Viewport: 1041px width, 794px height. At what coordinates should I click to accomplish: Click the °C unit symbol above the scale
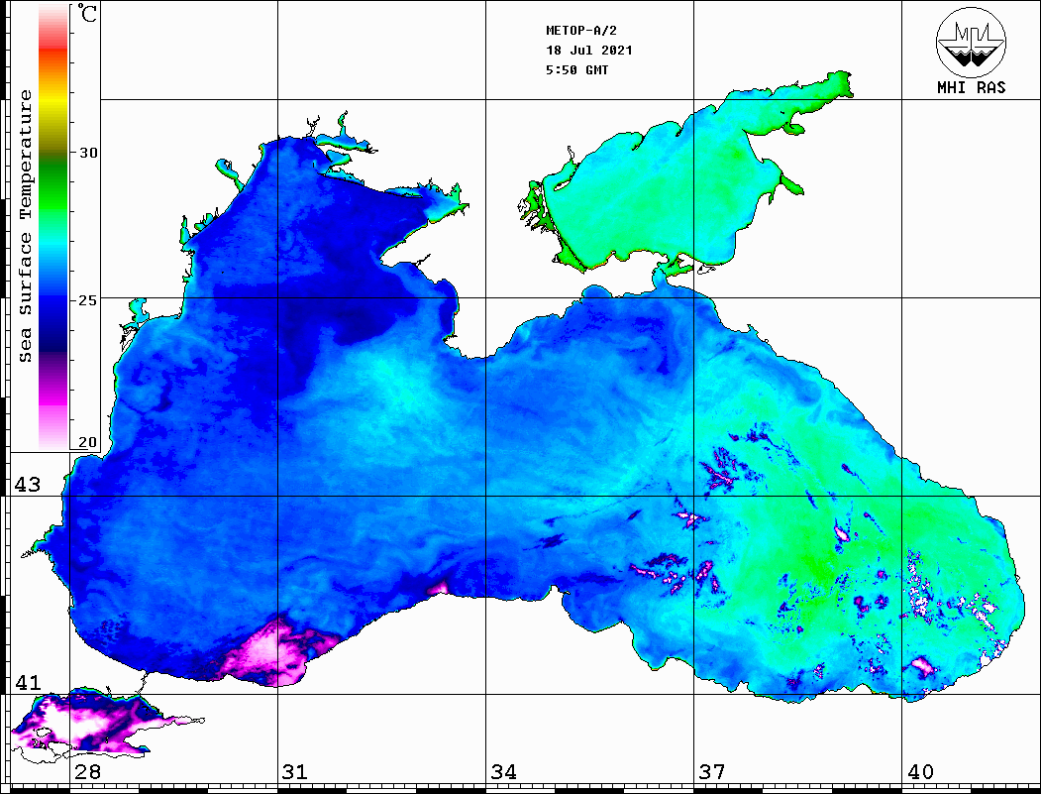click(87, 16)
